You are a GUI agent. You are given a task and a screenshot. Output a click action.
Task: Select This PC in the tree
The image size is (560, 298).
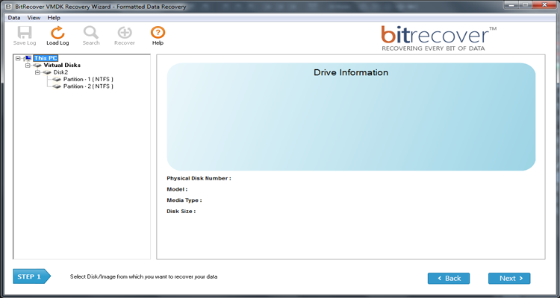46,58
